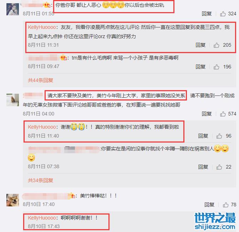This screenshot has width=239, height=232.
Task: Reply to KellyHuoooo's 11:40 thank-you comment
Action: click(203, 136)
